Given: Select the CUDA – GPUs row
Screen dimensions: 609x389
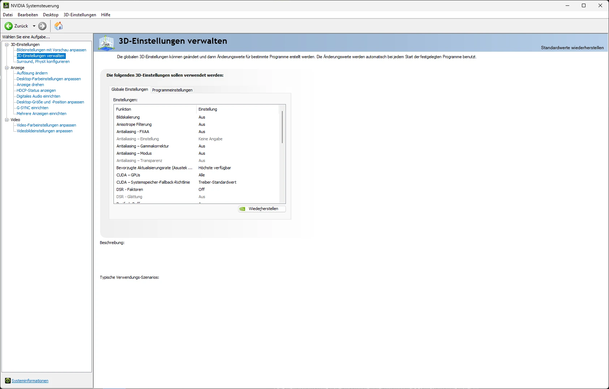Looking at the screenshot, I should 197,175.
